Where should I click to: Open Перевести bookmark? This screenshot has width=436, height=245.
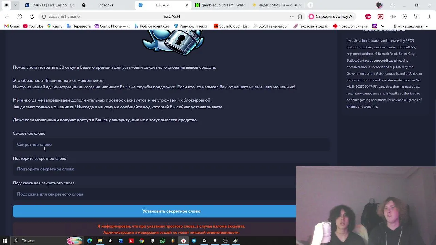click(79, 26)
